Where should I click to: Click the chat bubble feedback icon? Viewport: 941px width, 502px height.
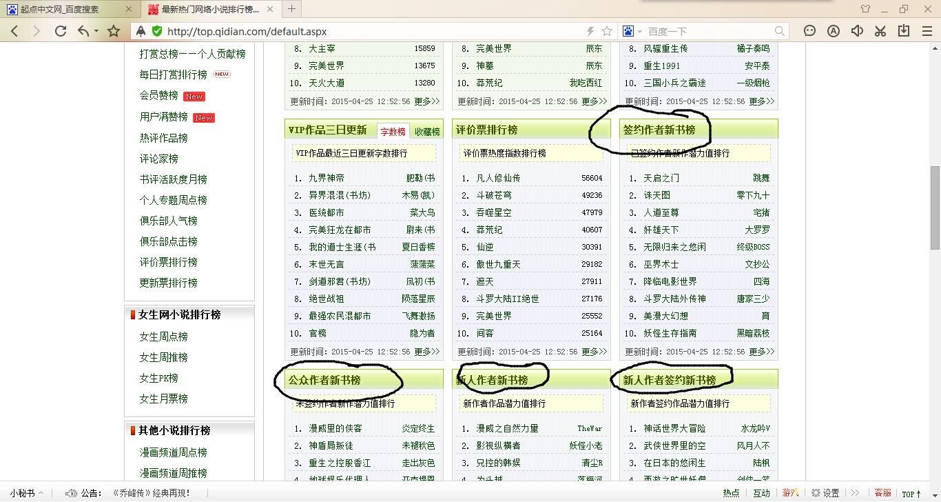[x=809, y=31]
